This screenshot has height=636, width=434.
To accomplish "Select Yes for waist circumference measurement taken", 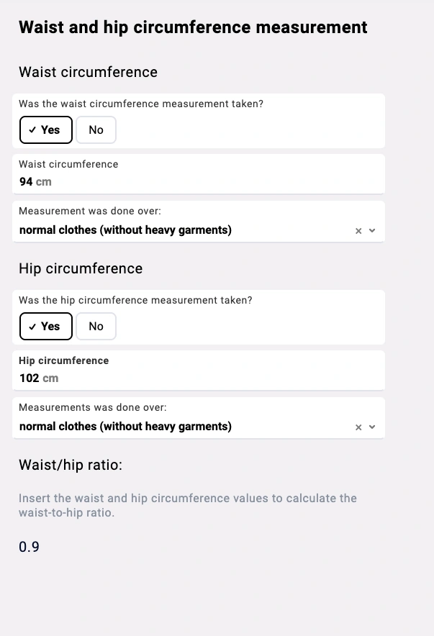I will pos(45,130).
